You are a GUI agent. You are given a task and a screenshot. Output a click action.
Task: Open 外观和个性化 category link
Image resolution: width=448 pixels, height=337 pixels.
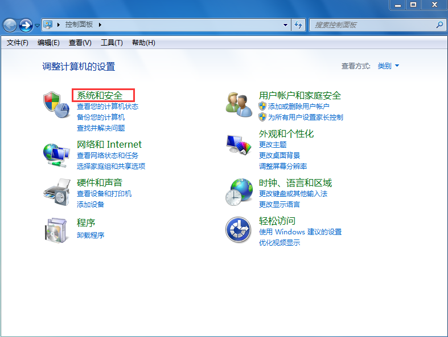tap(286, 133)
